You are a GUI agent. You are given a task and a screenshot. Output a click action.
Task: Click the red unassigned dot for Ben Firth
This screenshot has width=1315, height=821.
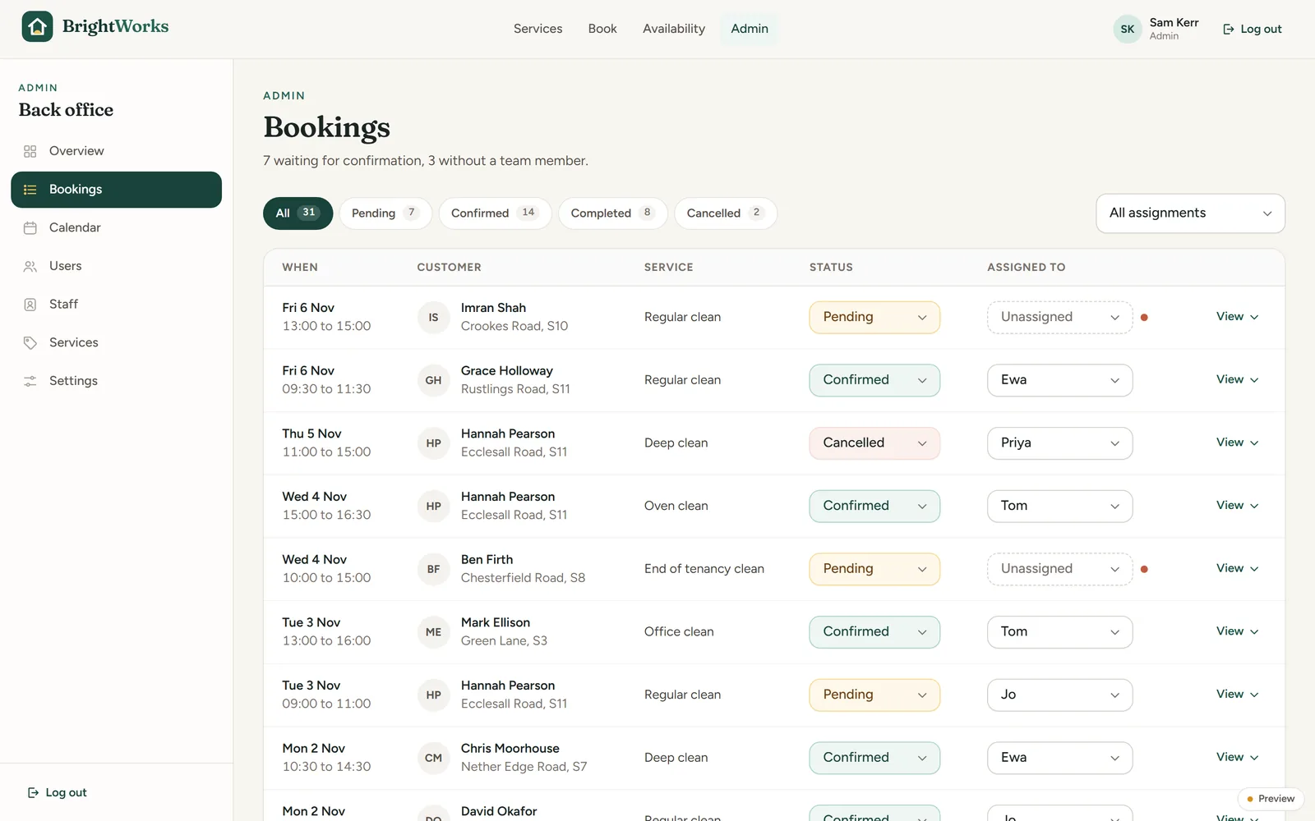pos(1144,569)
